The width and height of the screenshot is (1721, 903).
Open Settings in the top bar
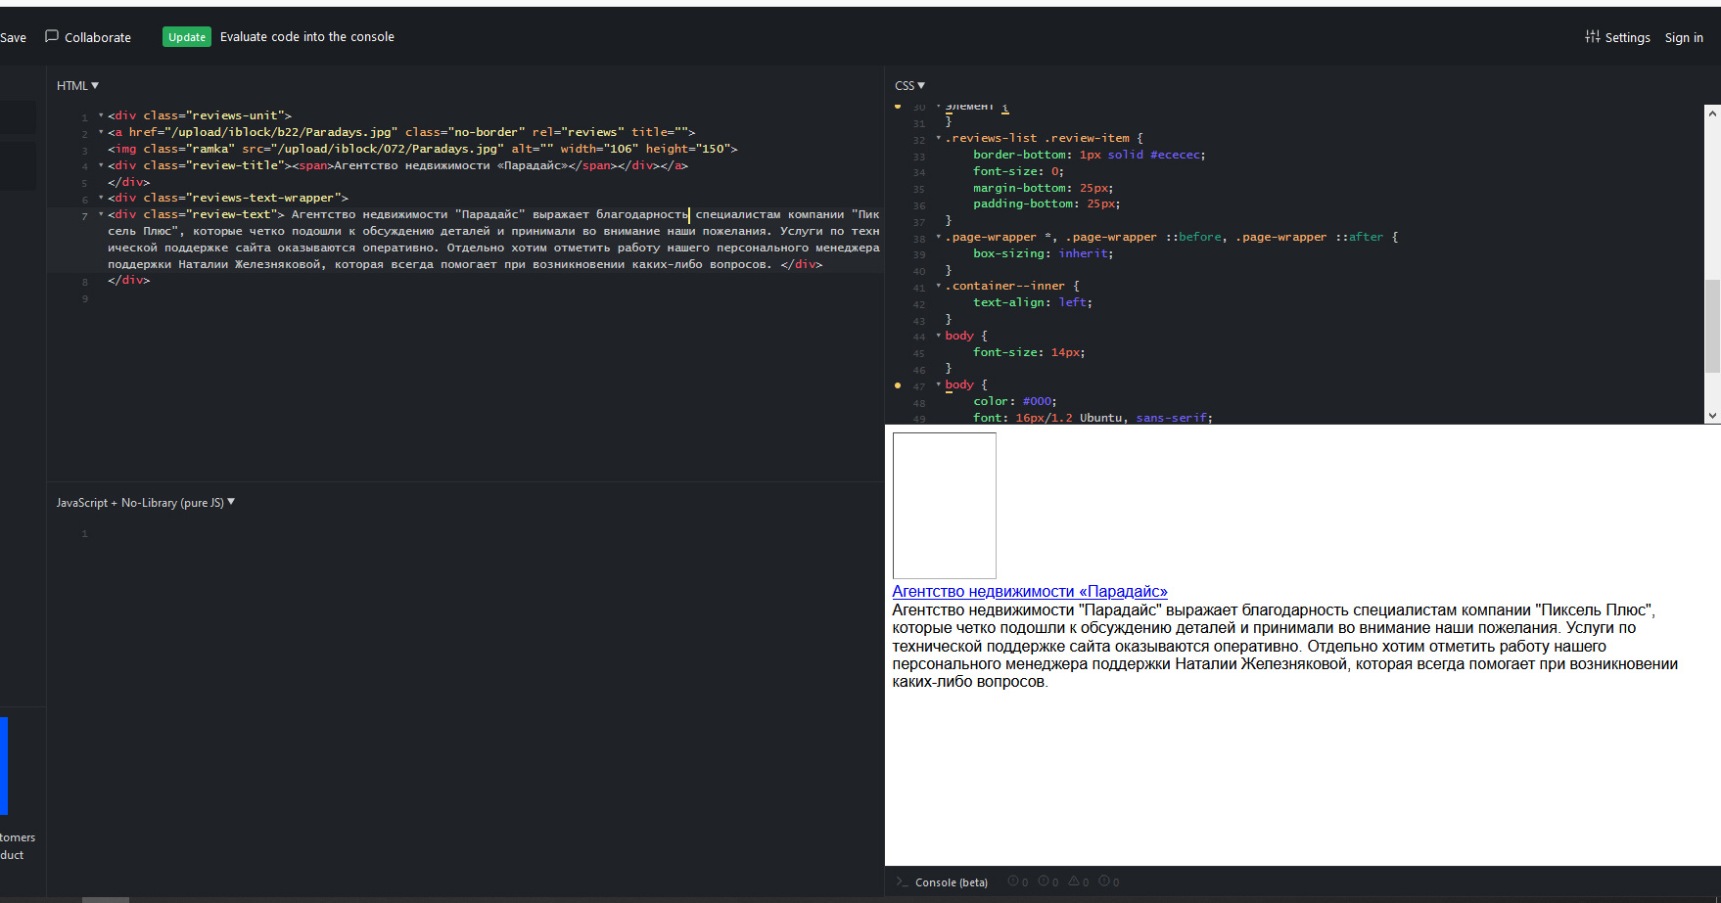click(1618, 37)
